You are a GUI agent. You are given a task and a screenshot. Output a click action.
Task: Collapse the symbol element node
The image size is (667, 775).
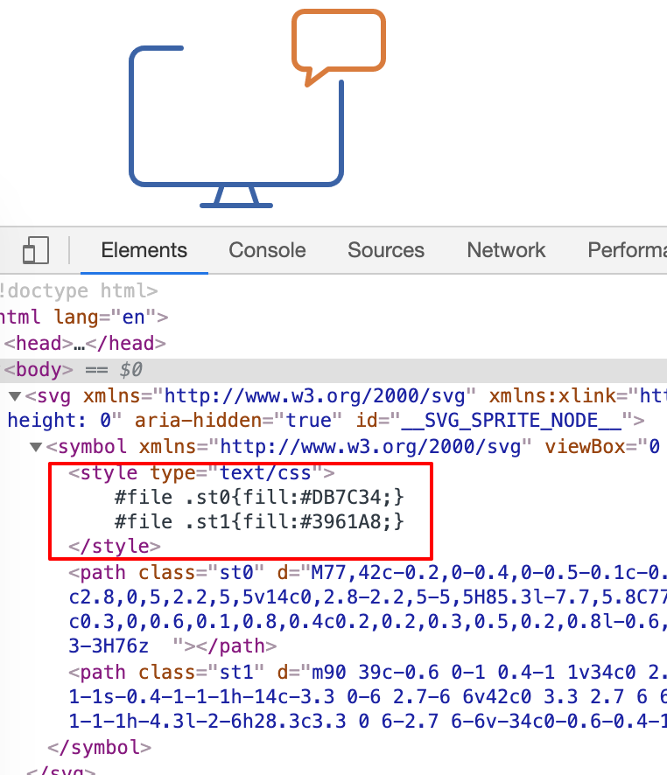point(36,447)
